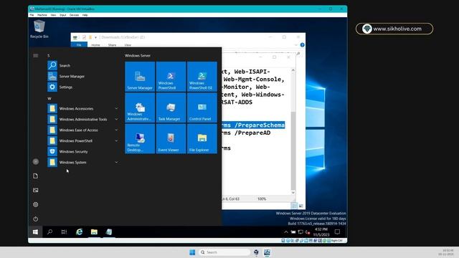Open VirtualBox Machine menu
This screenshot has height=258, width=459.
[42, 15]
